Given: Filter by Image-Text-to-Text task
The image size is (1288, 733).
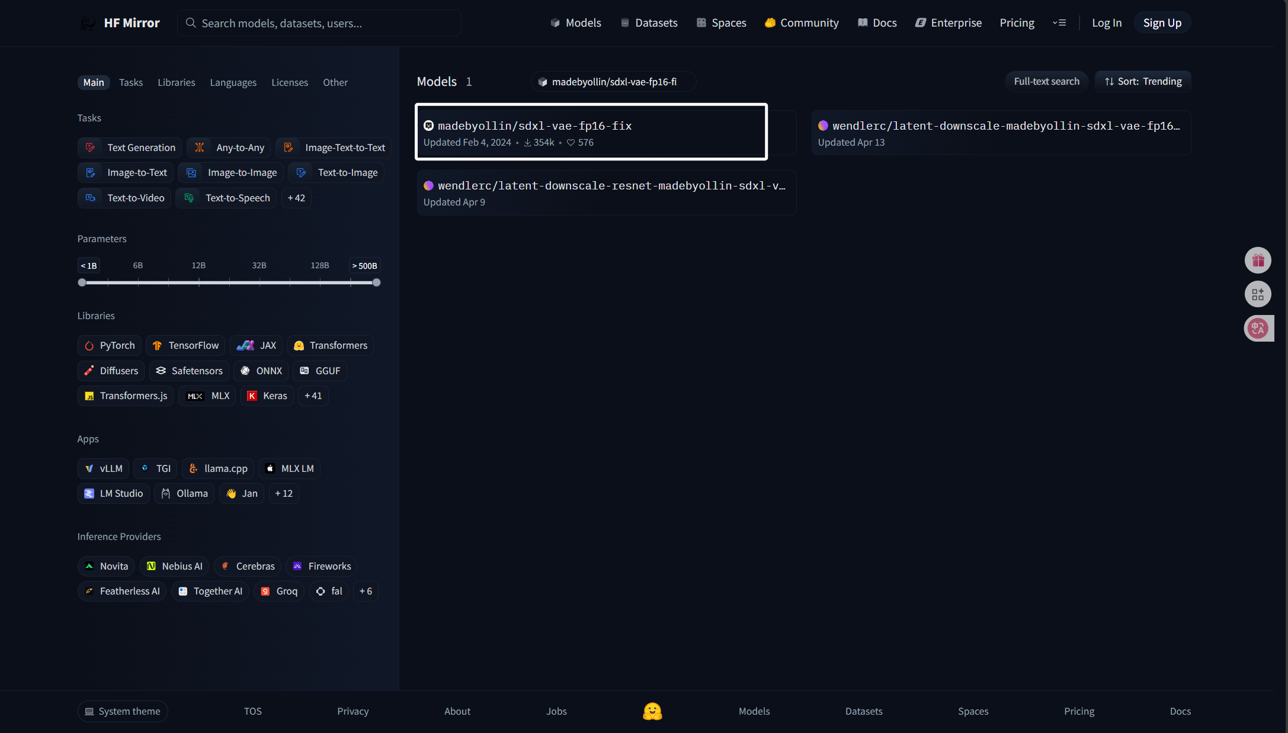Looking at the screenshot, I should (334, 147).
